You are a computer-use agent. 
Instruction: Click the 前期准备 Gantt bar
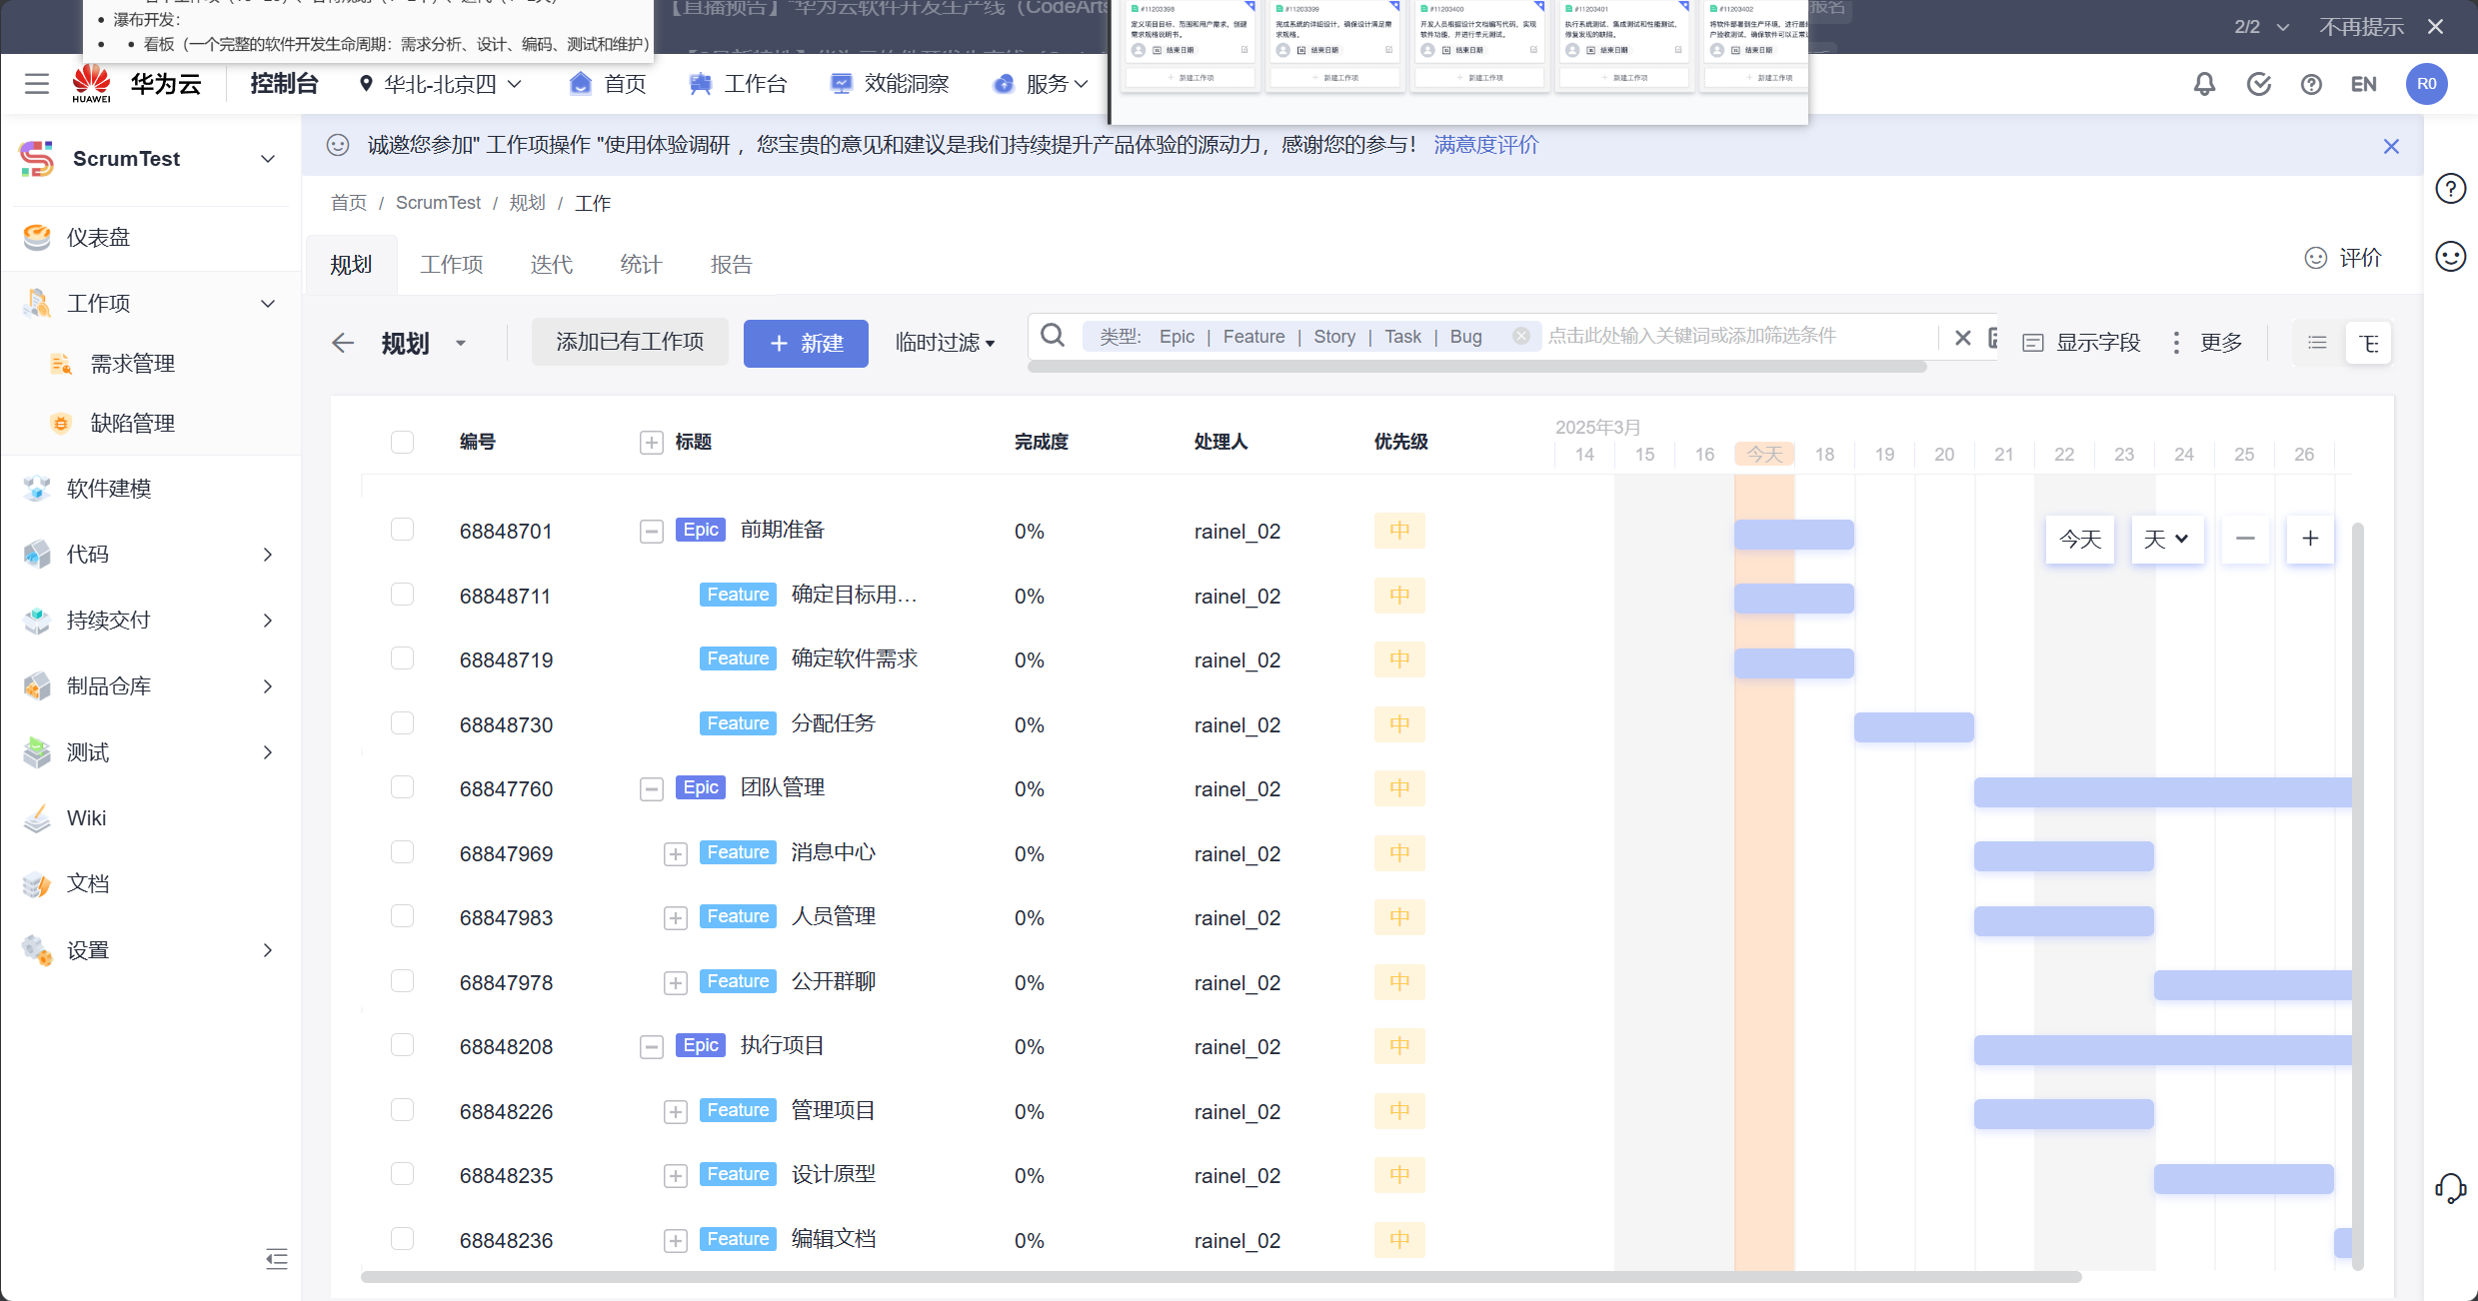point(1793,535)
